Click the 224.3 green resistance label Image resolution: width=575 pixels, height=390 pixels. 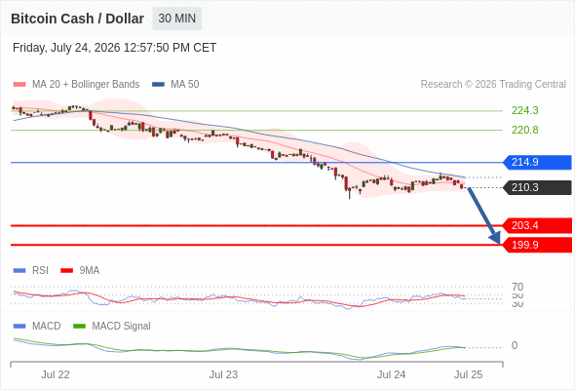click(524, 110)
